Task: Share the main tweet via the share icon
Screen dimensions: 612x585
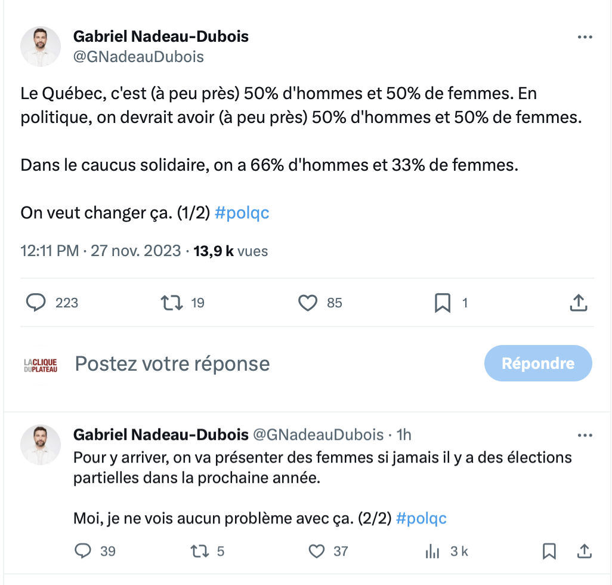Action: point(579,303)
